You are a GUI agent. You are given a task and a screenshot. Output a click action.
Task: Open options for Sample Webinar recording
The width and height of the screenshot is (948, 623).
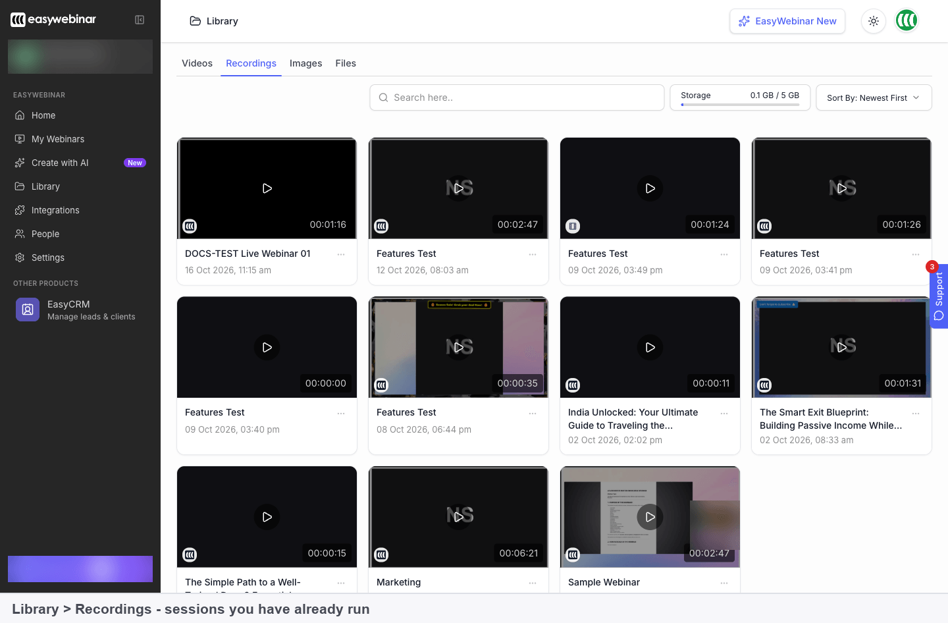pos(724,583)
